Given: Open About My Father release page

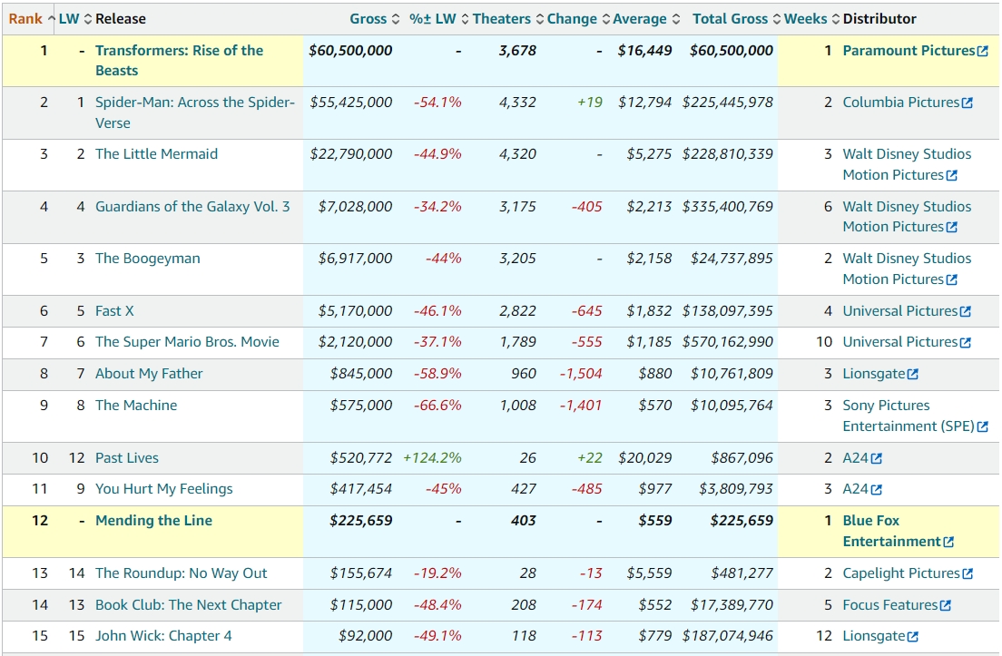Looking at the screenshot, I should 149,374.
